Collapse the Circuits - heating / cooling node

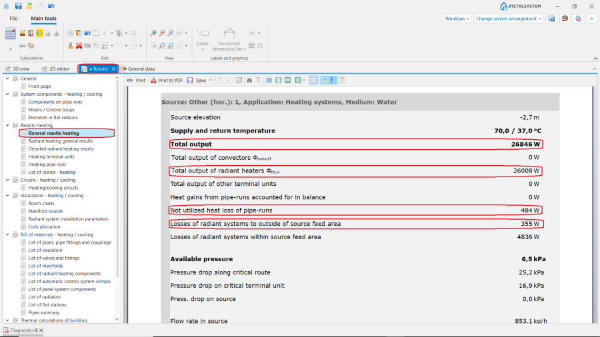pyautogui.click(x=7, y=180)
